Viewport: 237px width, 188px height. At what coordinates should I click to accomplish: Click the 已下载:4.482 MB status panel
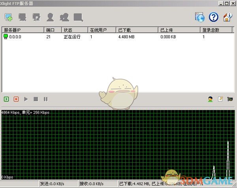pyautogui.click(x=175, y=184)
